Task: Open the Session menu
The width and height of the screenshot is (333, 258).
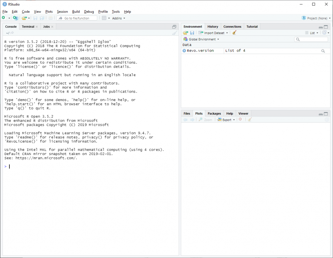Action: 62,11
